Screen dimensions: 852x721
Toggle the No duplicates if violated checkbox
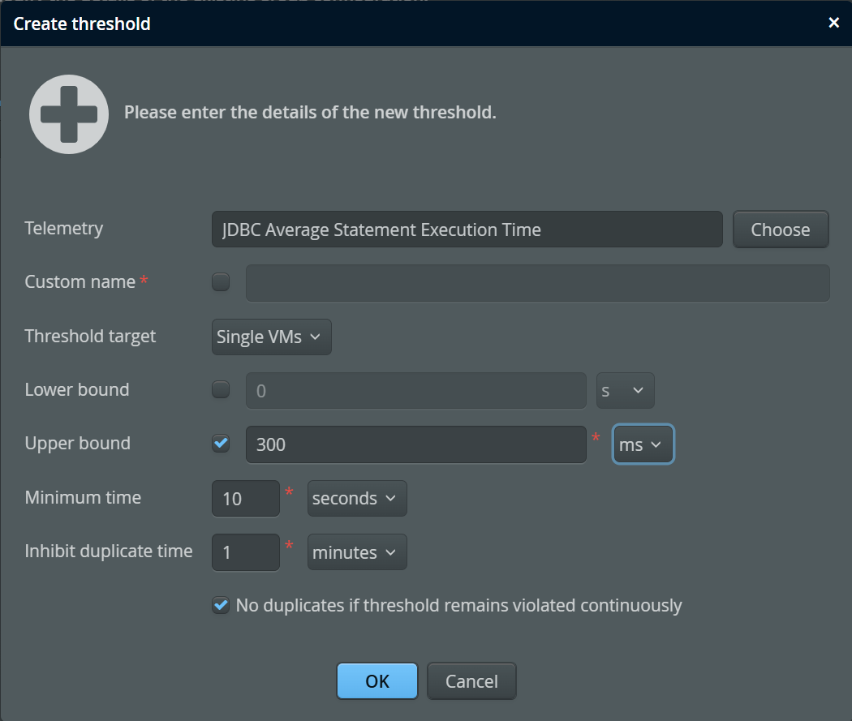tap(221, 605)
